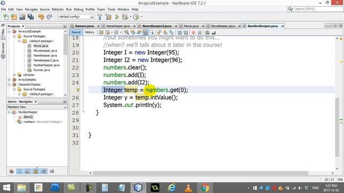This screenshot has height=193, width=344.
Task: Toggle Show Inherited Members in Navigator
Action: point(11,172)
